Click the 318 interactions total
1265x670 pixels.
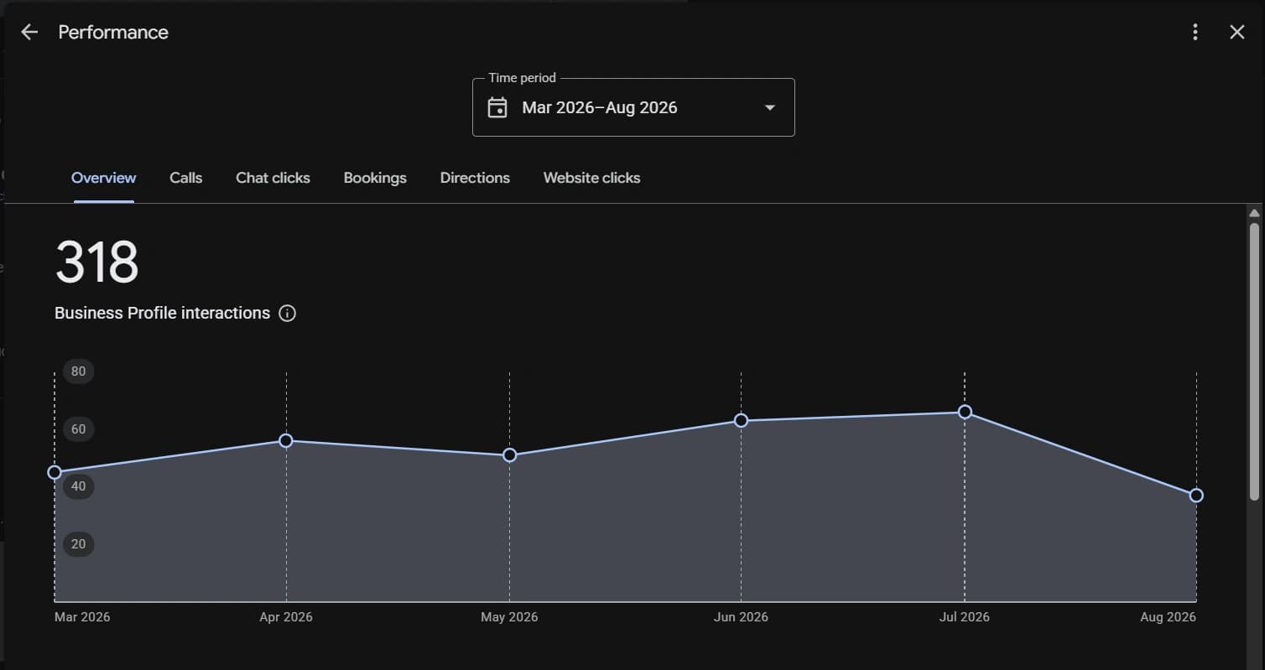point(97,262)
